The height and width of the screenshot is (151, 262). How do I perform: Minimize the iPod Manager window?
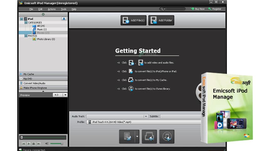click(x=211, y=2)
